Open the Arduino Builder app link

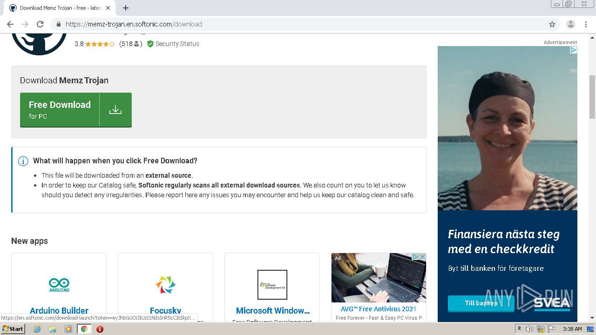tap(59, 311)
